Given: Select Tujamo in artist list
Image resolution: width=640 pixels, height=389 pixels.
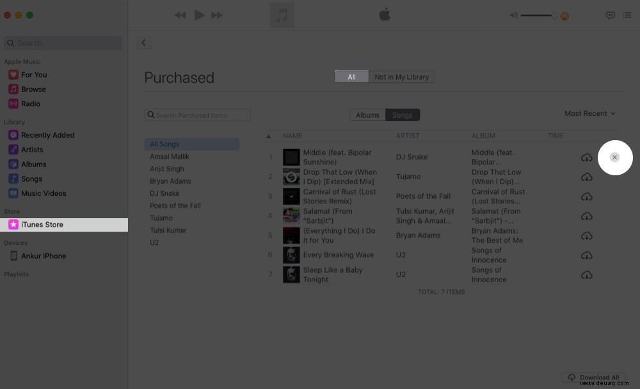Looking at the screenshot, I should 161,218.
